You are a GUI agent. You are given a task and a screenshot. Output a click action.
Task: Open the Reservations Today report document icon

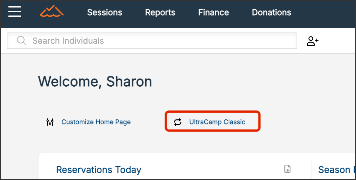[287, 169]
